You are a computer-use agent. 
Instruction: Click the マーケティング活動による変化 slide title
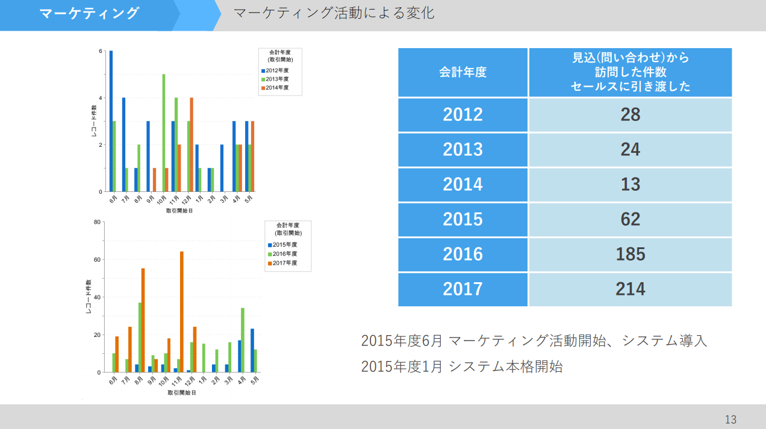click(333, 13)
